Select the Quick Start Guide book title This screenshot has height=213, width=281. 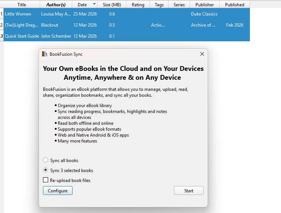pos(22,36)
